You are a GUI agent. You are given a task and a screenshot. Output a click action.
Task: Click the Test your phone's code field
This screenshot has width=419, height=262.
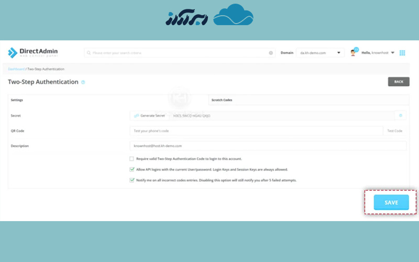[x=256, y=130]
